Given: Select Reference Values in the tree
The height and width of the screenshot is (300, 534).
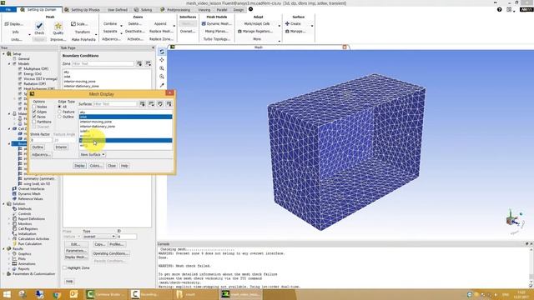Looking at the screenshot, I should point(30,198).
